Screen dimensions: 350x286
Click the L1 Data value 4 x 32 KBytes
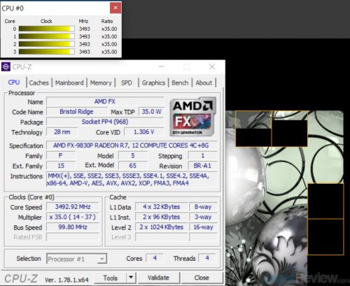point(162,207)
